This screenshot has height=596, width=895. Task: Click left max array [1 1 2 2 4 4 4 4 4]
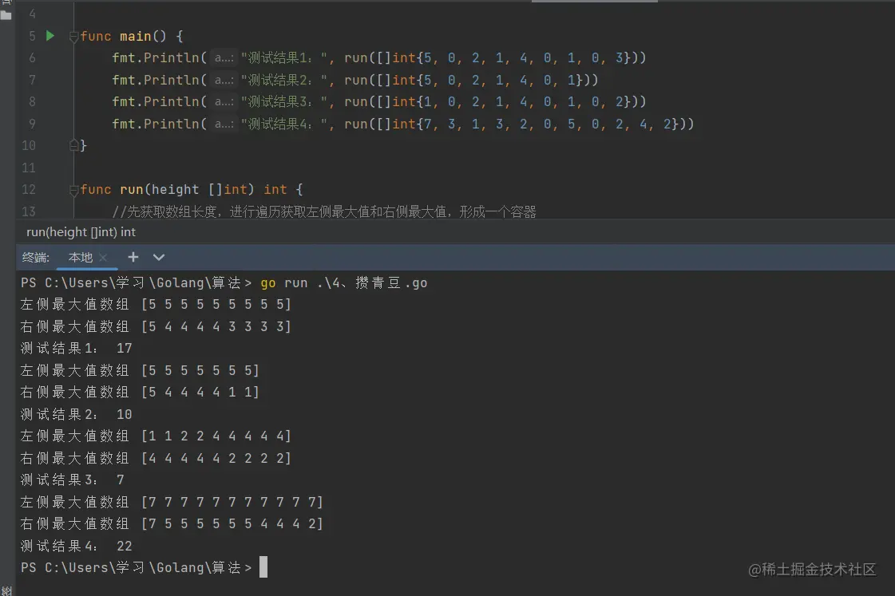click(x=216, y=436)
